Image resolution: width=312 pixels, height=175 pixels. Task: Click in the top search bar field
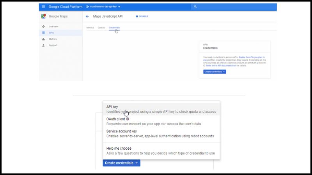pyautogui.click(x=233, y=7)
